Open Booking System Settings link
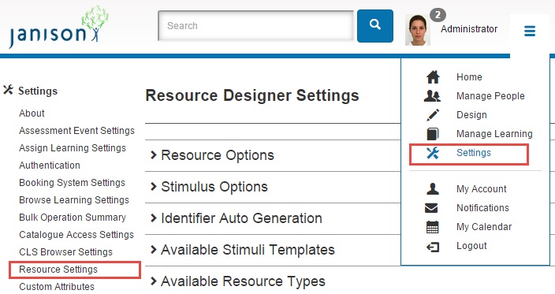Viewport: 555px width, 294px height. [x=73, y=183]
